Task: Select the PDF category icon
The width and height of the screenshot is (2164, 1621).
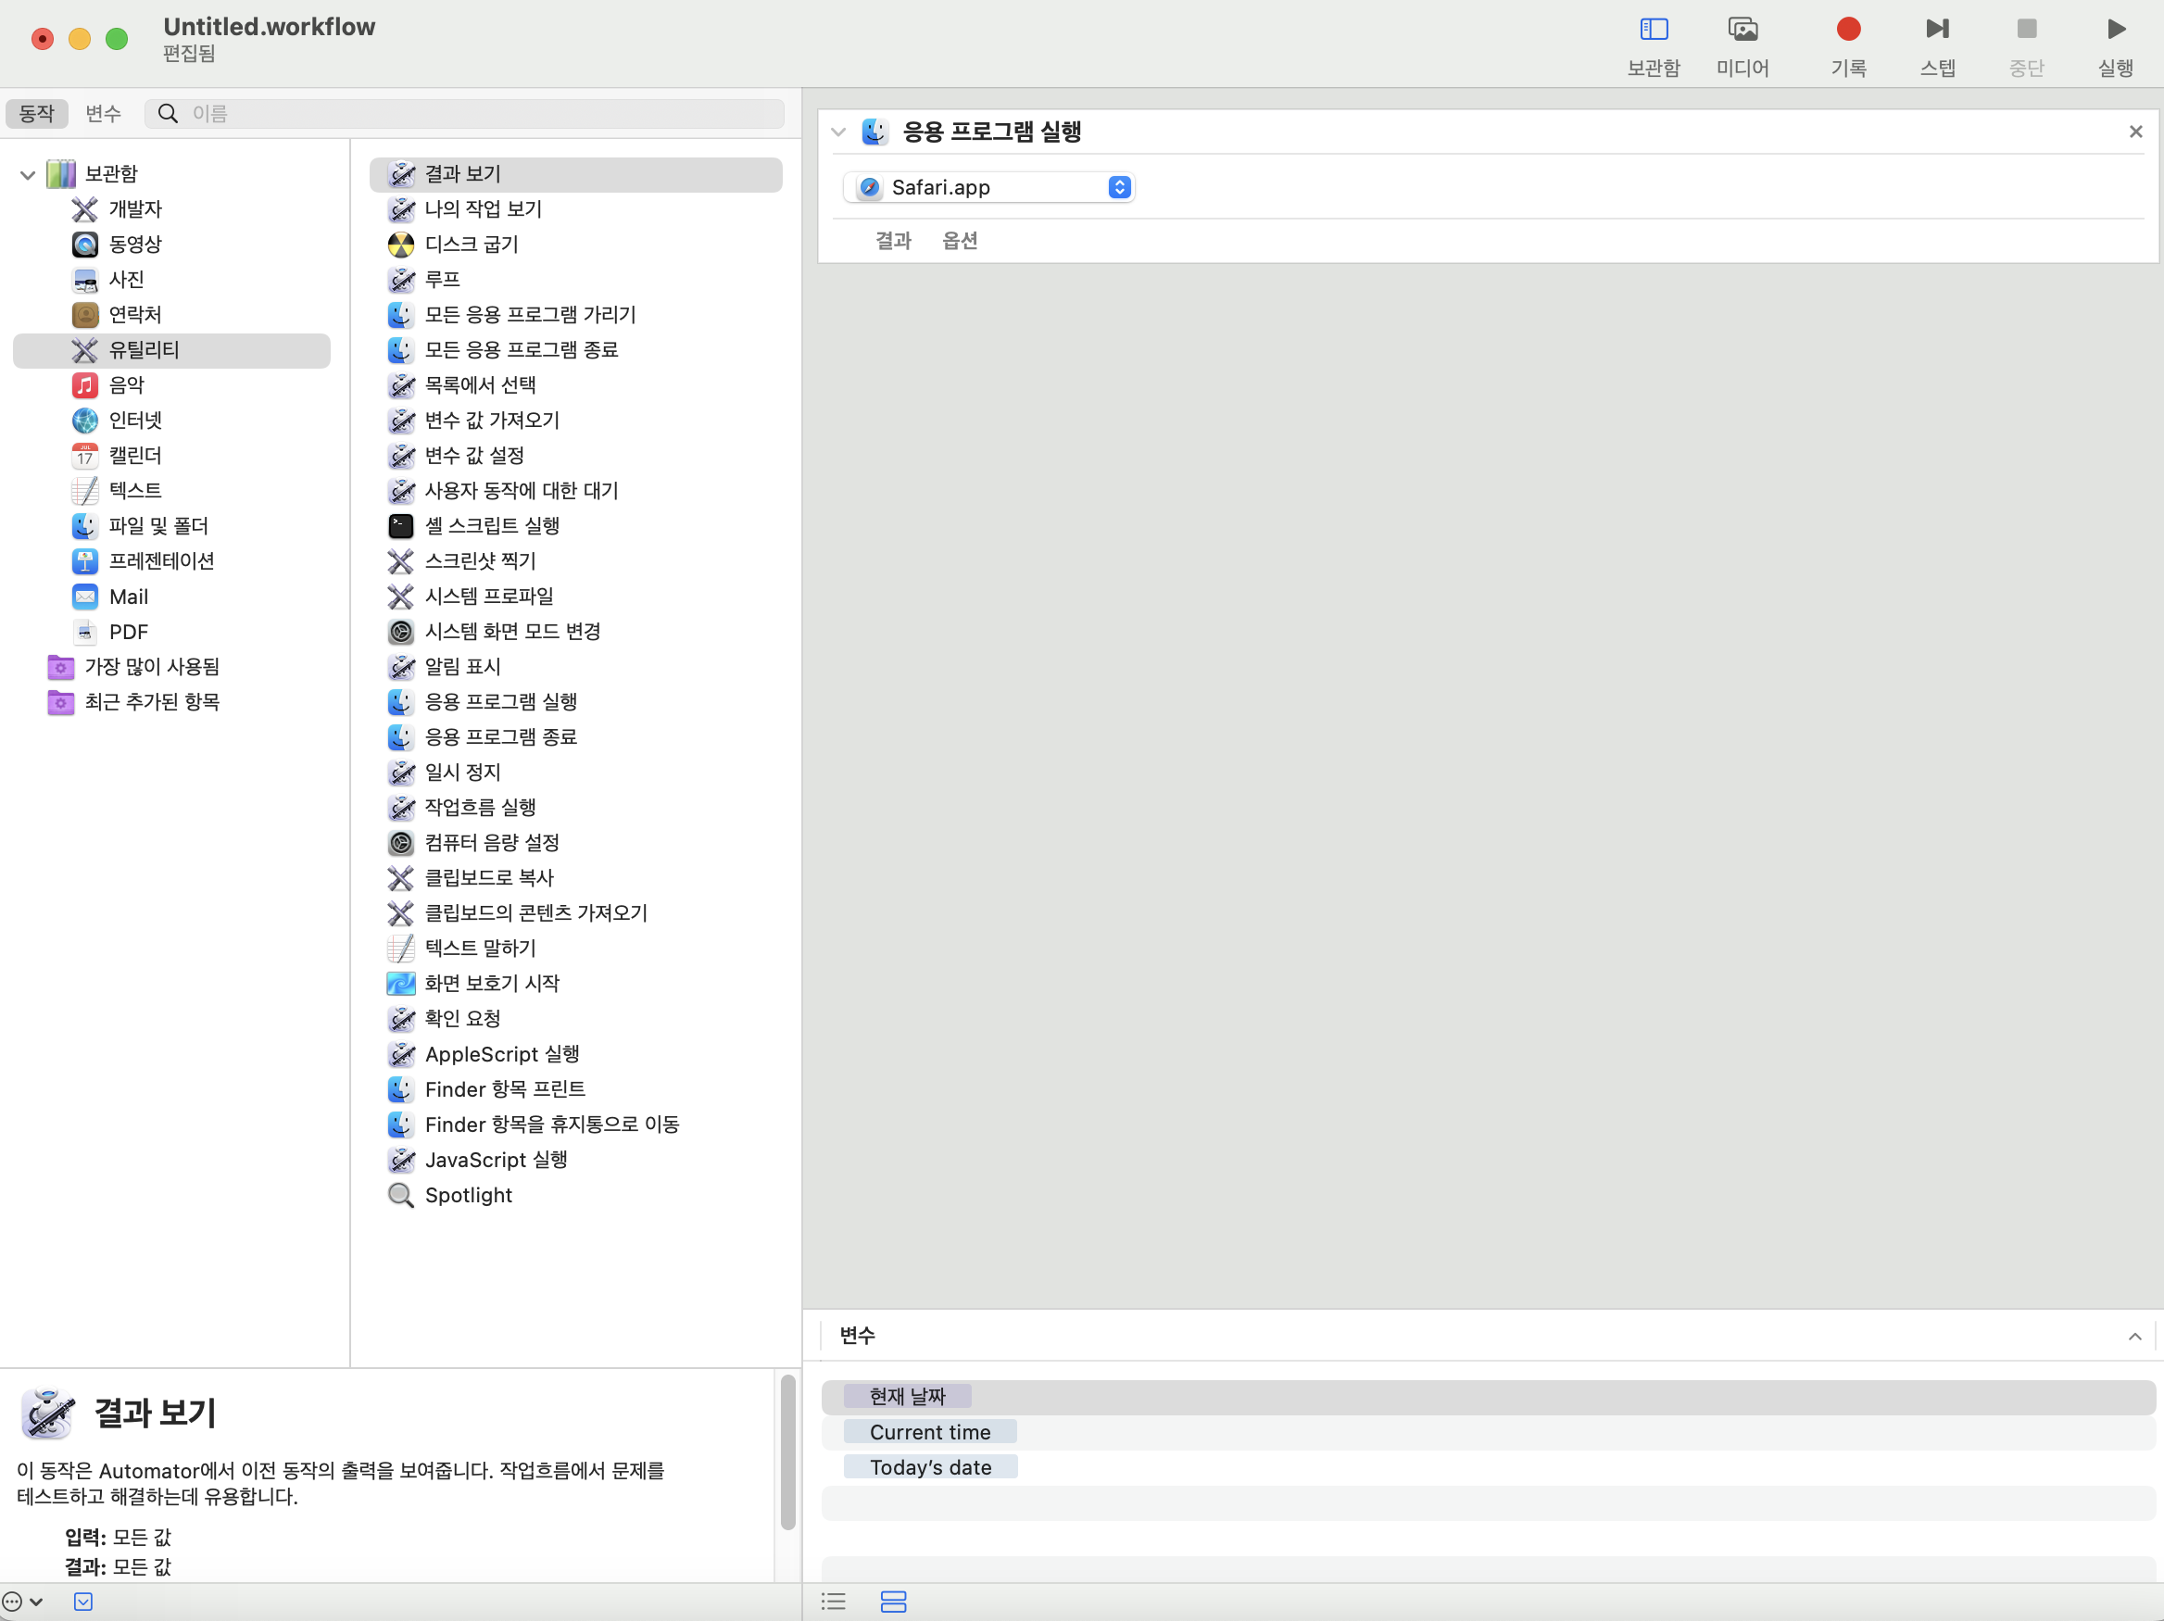Action: click(85, 632)
